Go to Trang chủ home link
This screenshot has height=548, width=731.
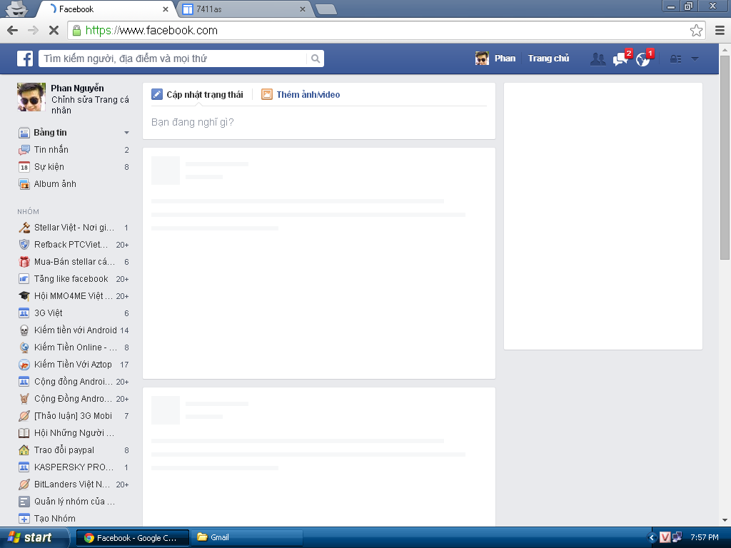548,59
